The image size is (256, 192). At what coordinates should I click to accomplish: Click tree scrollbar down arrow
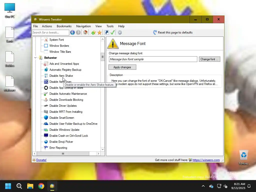102,149
